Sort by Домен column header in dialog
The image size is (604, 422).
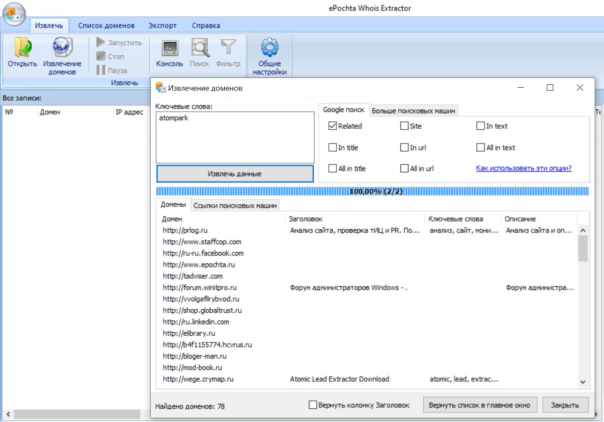click(222, 219)
